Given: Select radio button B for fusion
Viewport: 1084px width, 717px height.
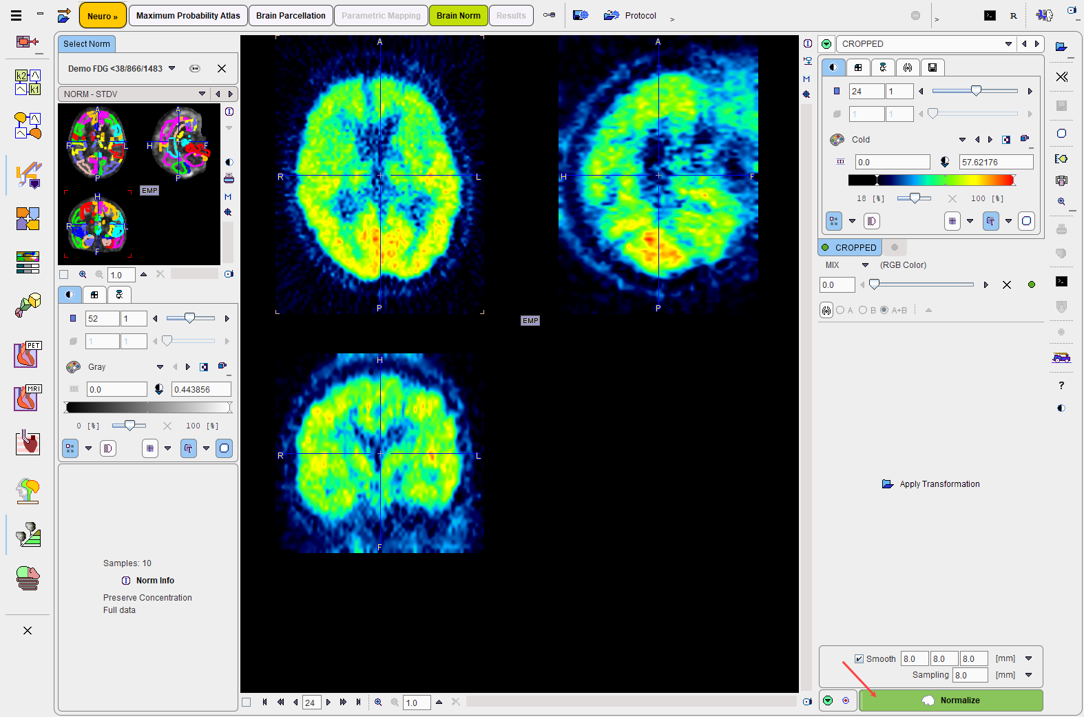Looking at the screenshot, I should coord(863,311).
